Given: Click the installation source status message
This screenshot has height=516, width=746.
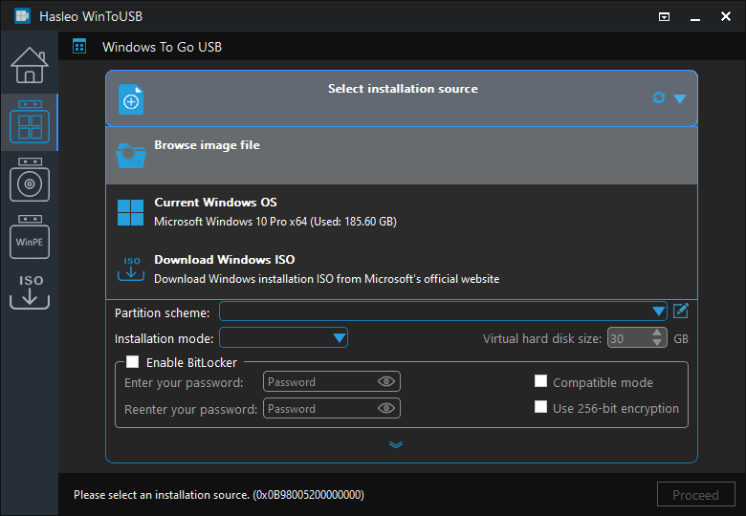Looking at the screenshot, I should point(219,495).
